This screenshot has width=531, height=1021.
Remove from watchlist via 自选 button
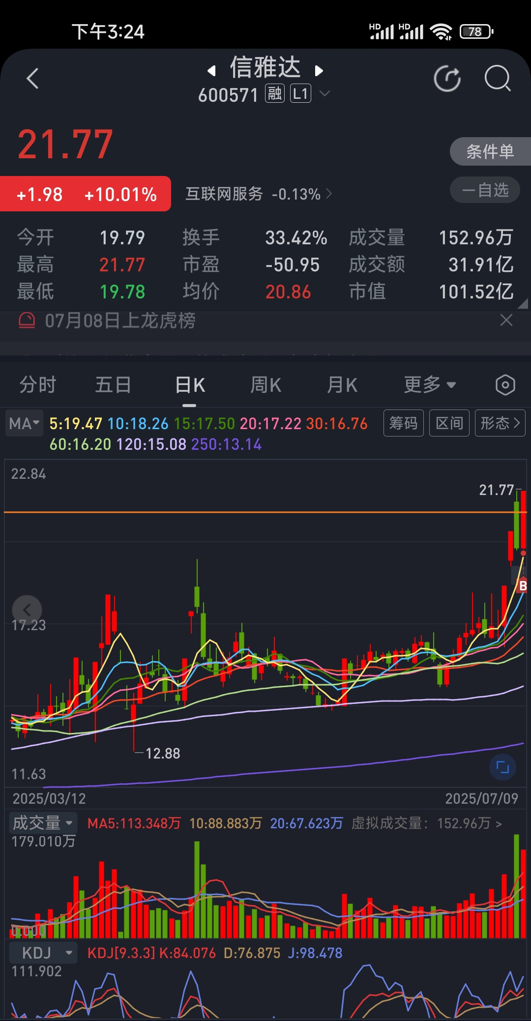pos(485,190)
